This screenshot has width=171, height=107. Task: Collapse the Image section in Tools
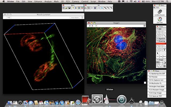coord(157,60)
